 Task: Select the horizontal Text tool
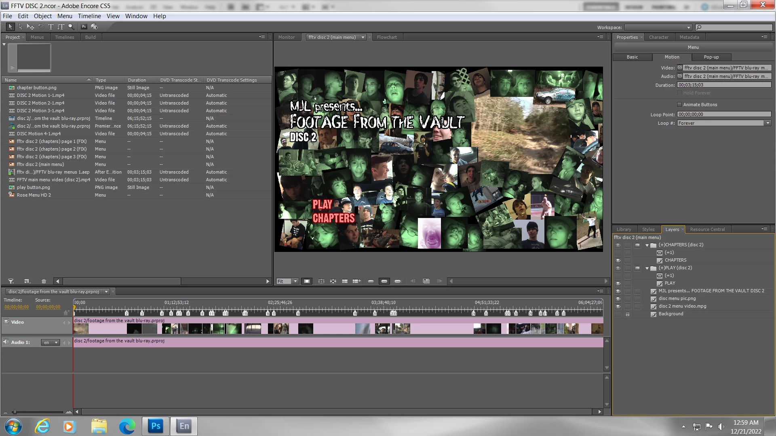51,27
